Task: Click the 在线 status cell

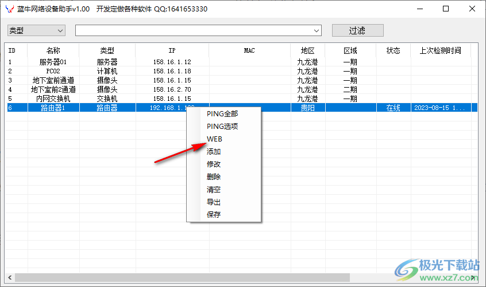Action: point(393,108)
